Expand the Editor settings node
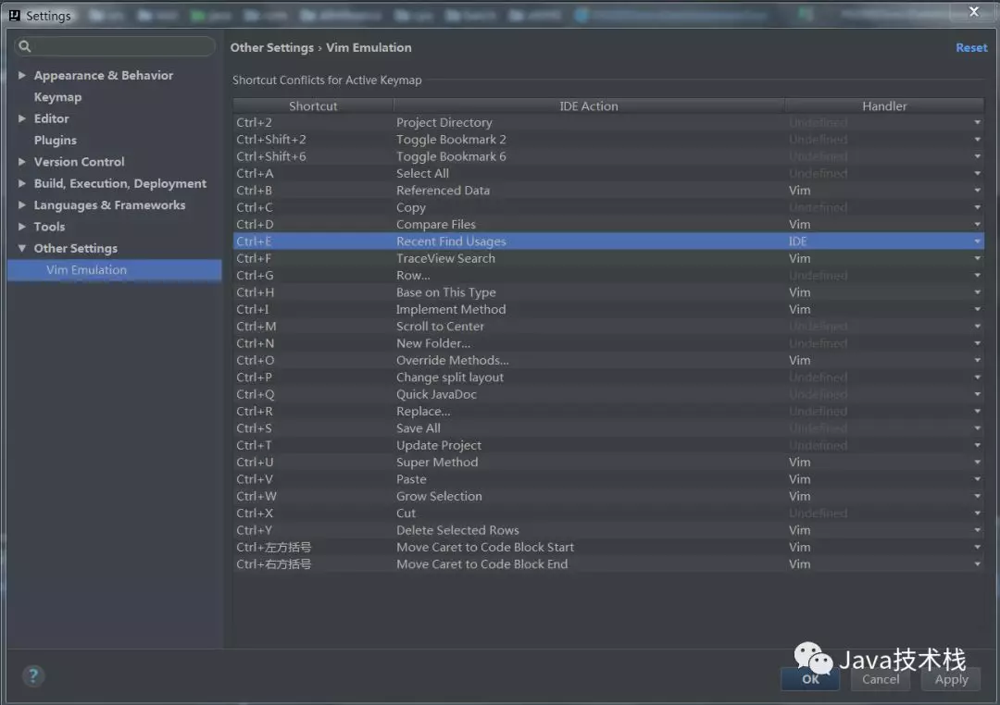Image resolution: width=1000 pixels, height=705 pixels. (22, 118)
